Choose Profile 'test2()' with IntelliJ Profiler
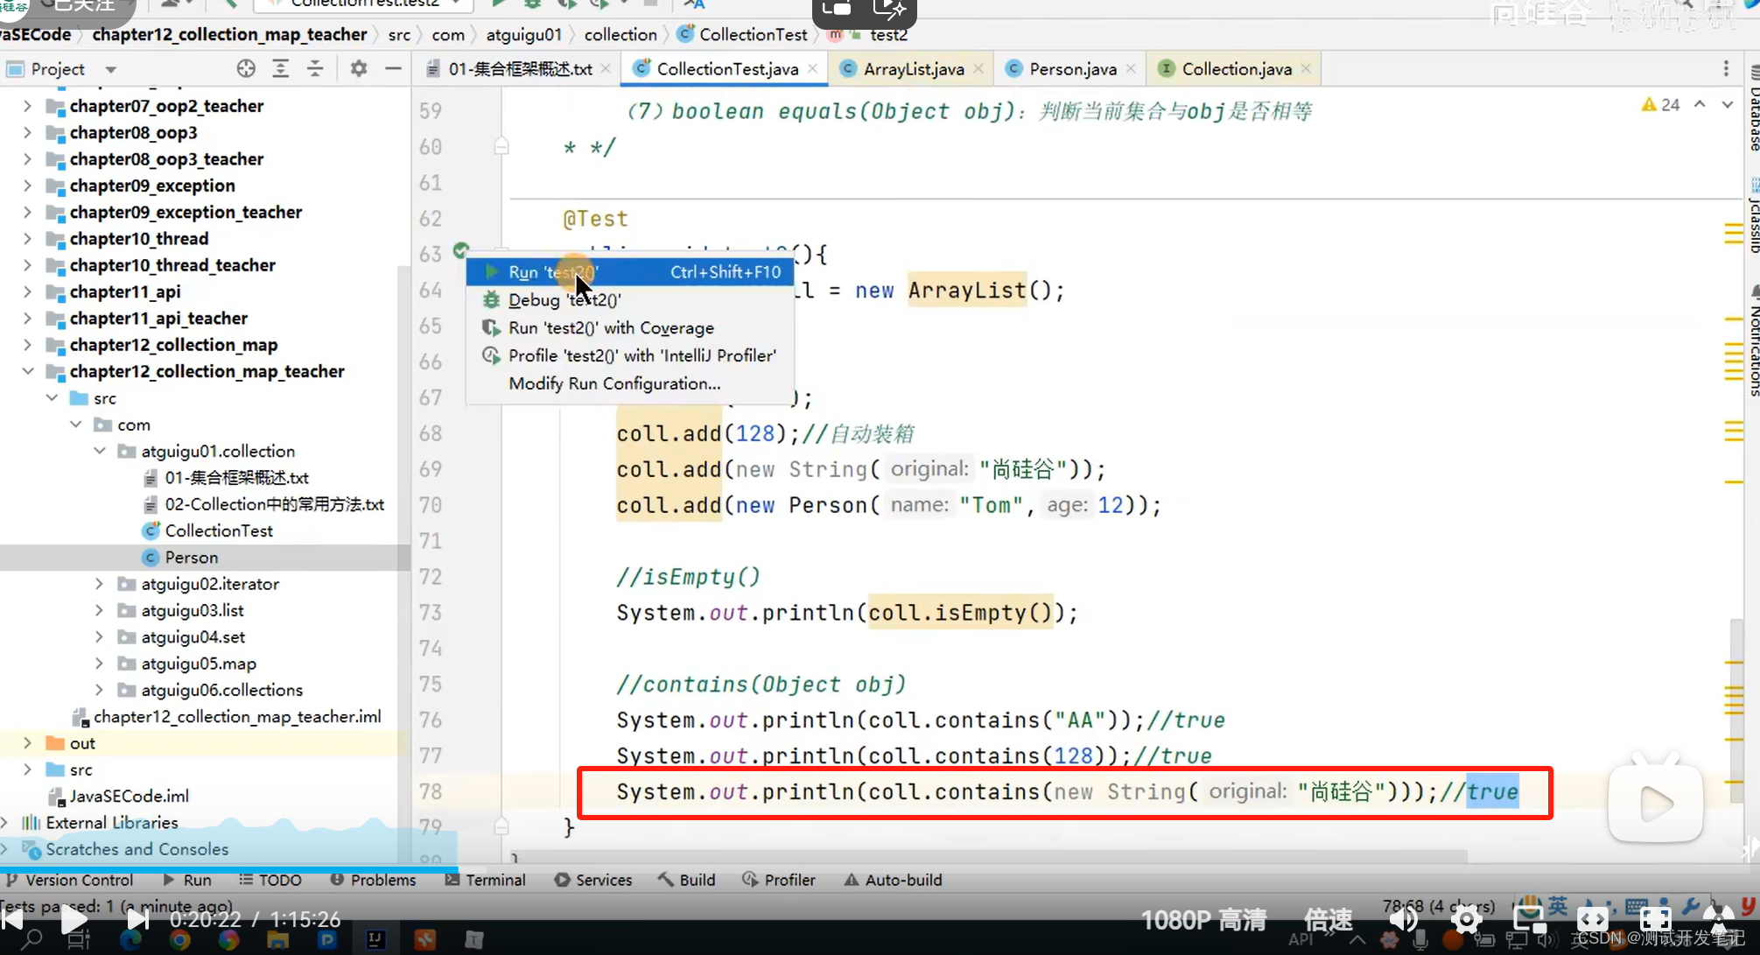The width and height of the screenshot is (1760, 955). (x=630, y=355)
